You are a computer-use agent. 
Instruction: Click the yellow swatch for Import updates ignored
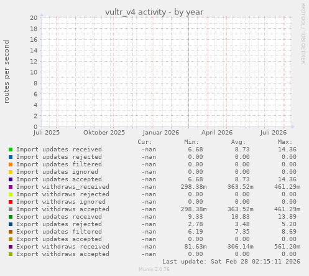click(11, 172)
